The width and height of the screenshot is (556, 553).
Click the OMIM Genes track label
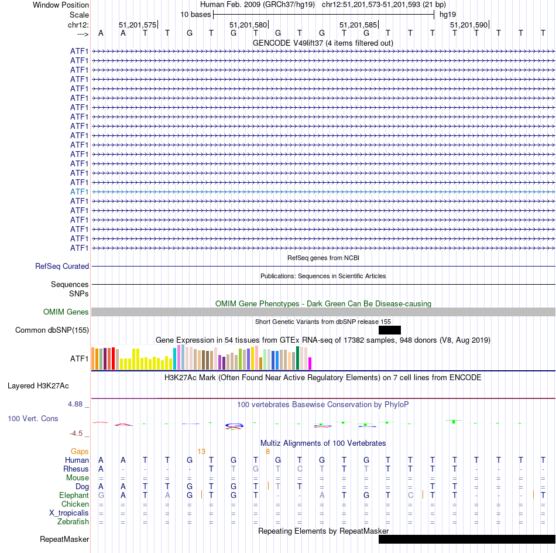pyautogui.click(x=66, y=312)
